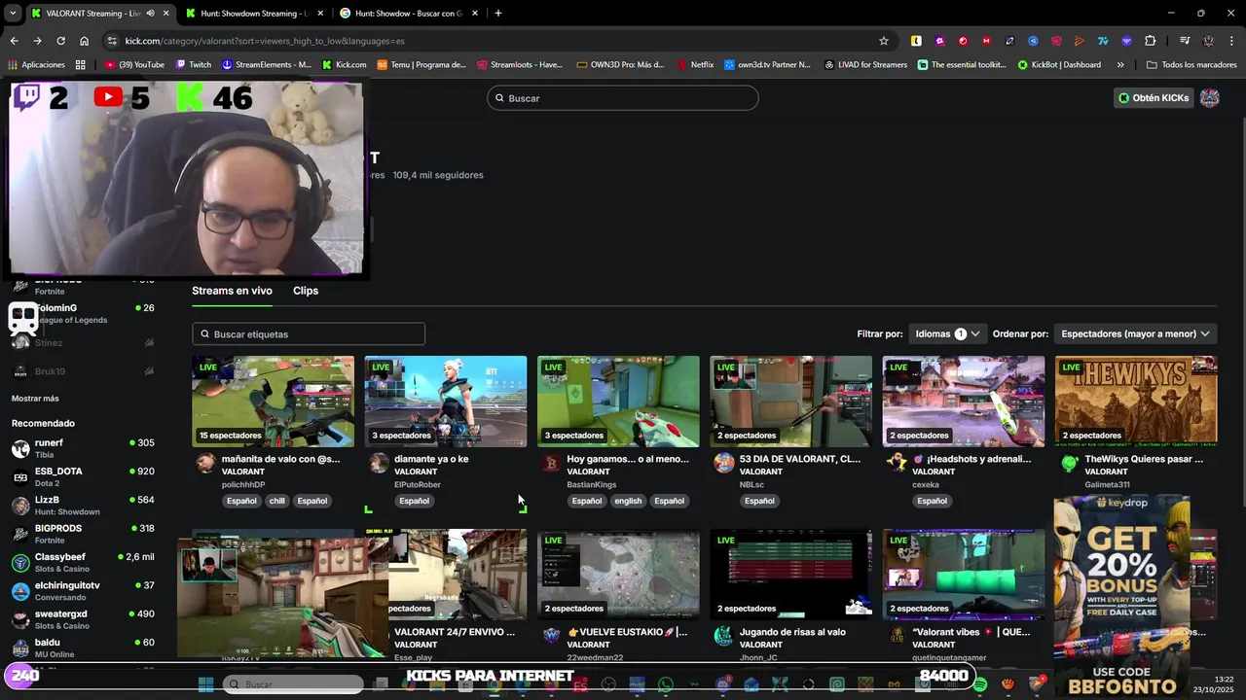This screenshot has height=700, width=1246.
Task: Open the red M extension icon
Action: pyautogui.click(x=986, y=41)
